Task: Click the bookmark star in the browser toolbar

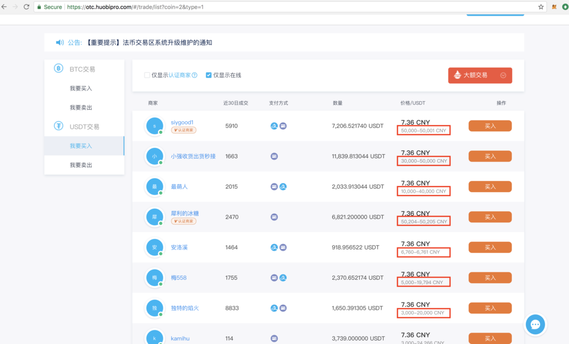Action: point(540,7)
